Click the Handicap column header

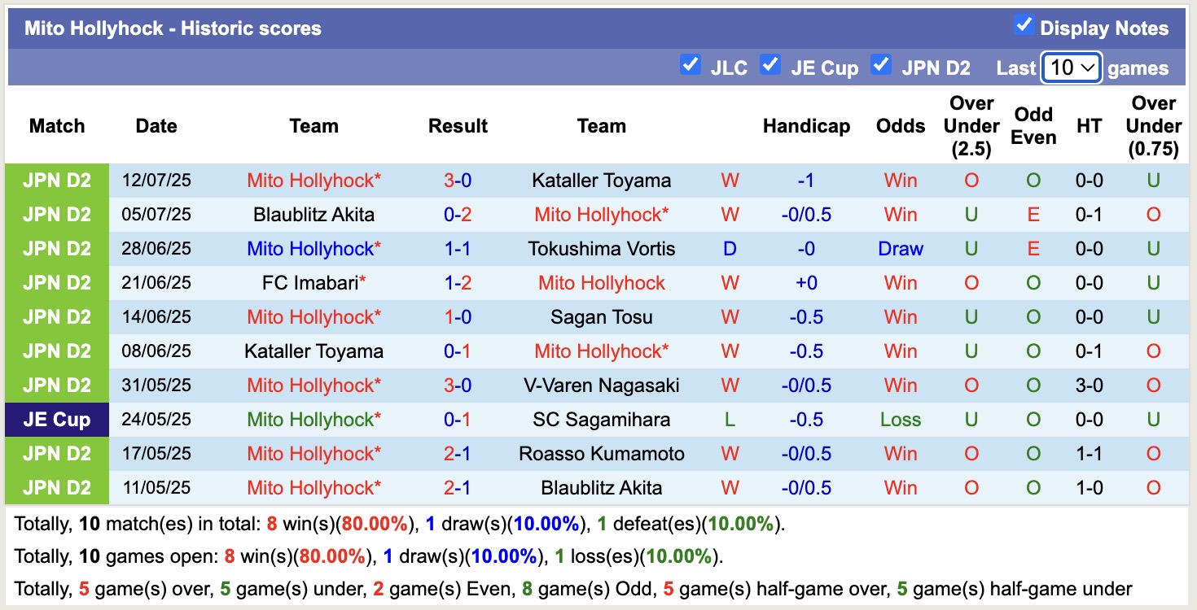[x=806, y=126]
